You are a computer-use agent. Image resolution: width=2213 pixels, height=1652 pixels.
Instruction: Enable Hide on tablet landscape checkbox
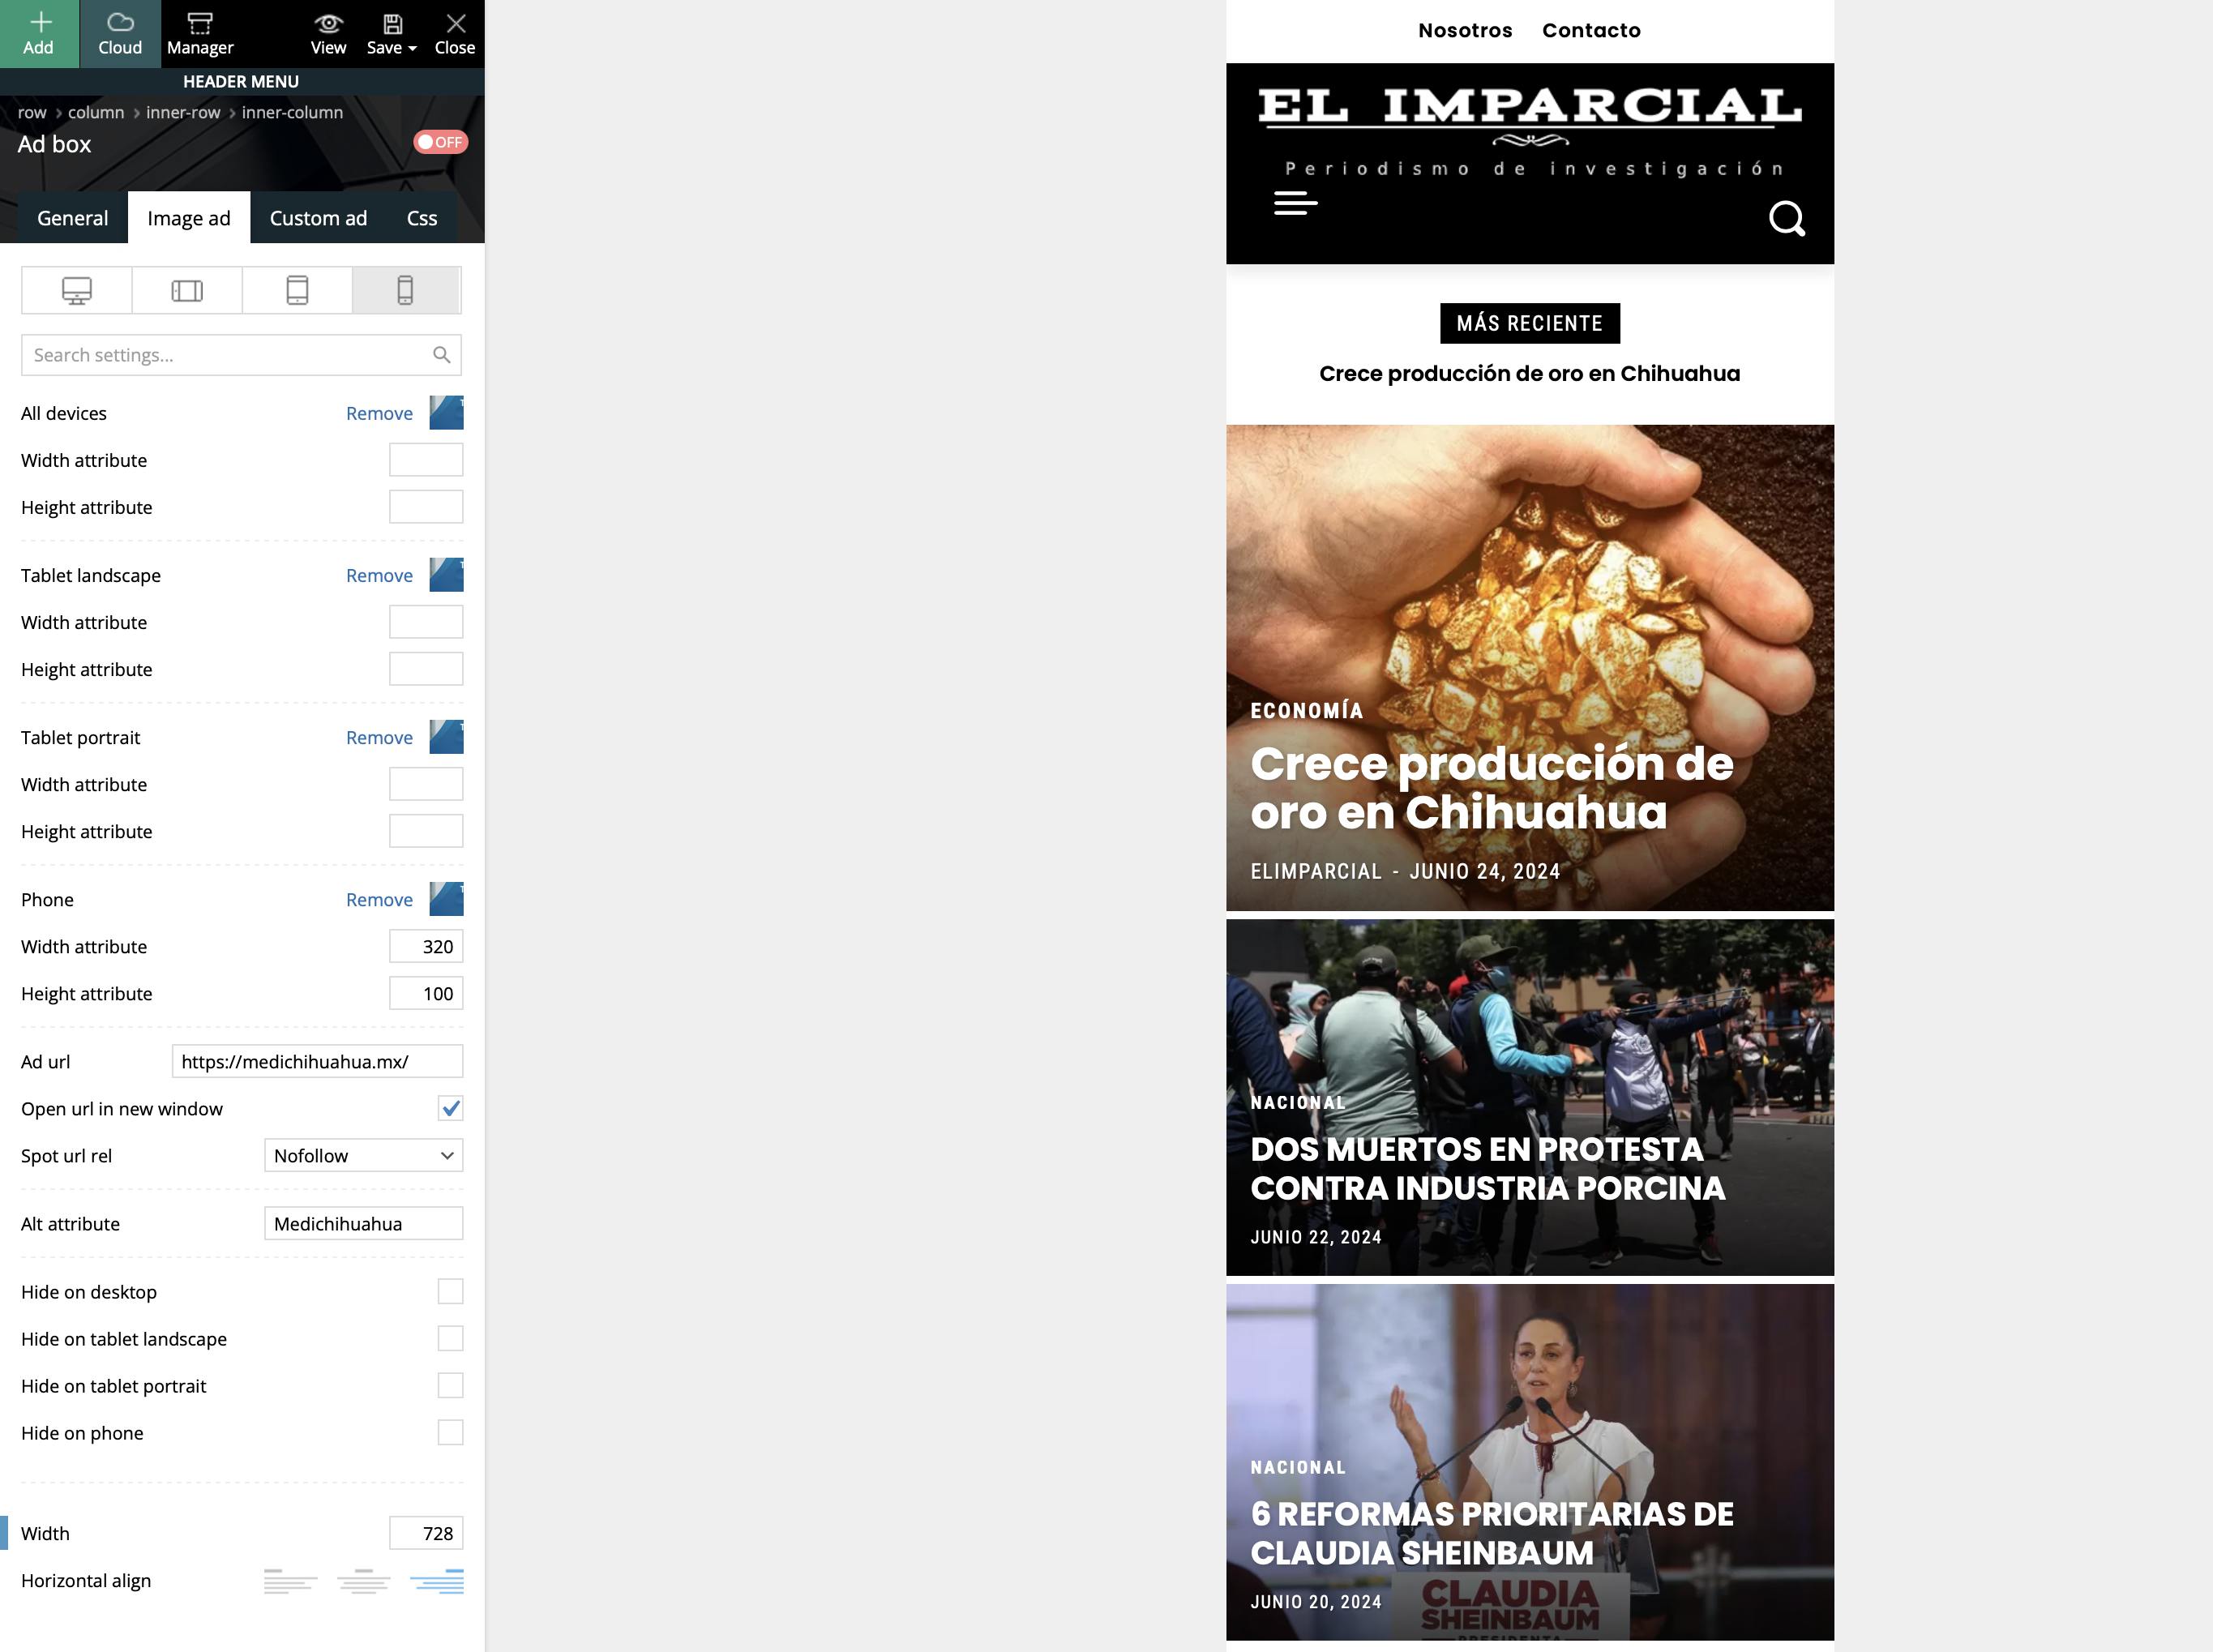[x=451, y=1338]
